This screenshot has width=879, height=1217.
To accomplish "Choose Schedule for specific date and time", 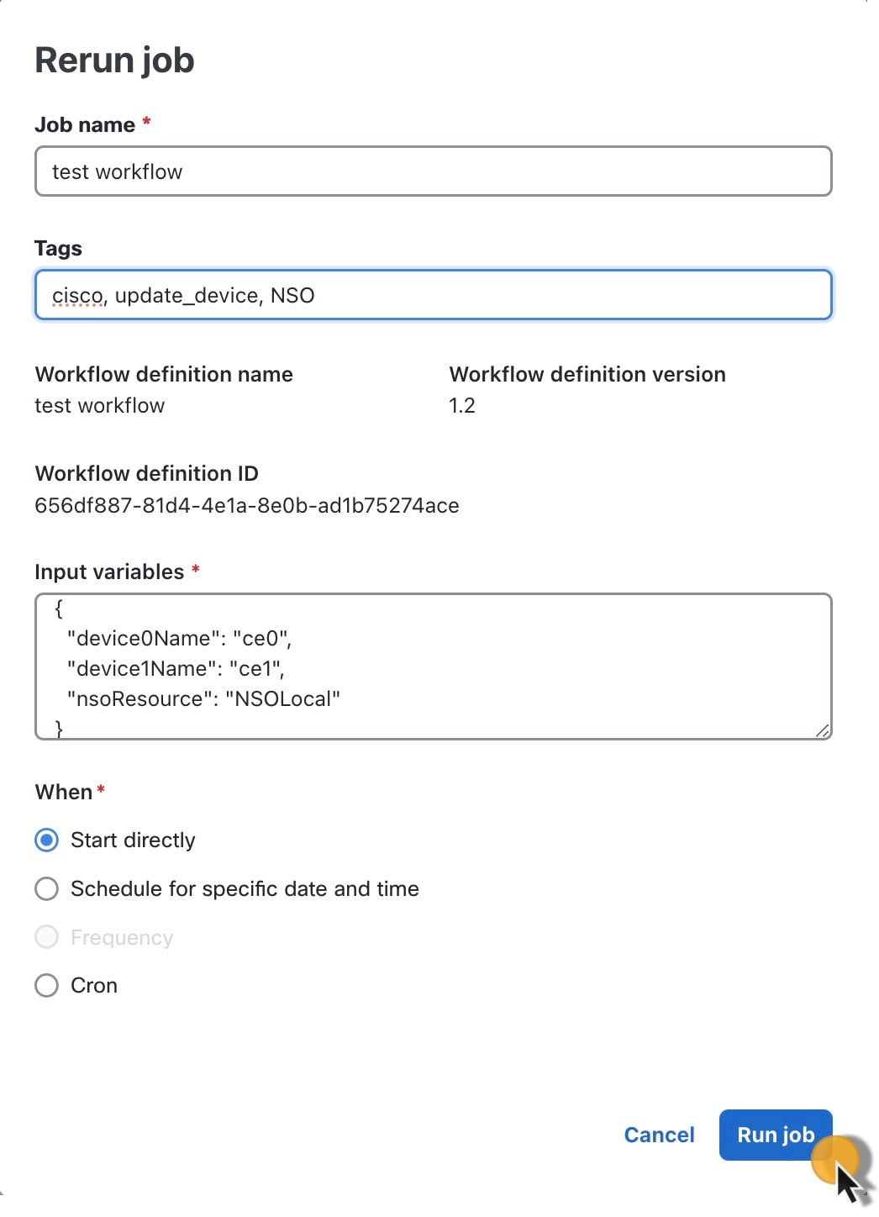I will [46, 888].
